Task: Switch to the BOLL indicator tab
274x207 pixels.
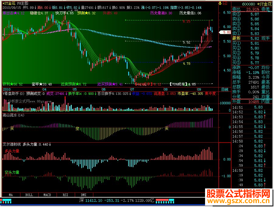Action: 29,195
